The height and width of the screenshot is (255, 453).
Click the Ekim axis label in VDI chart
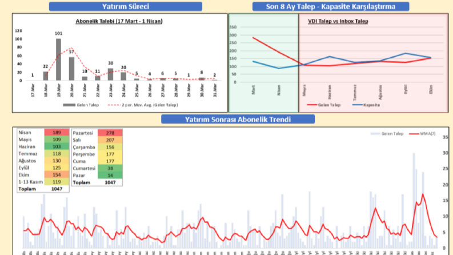point(431,89)
